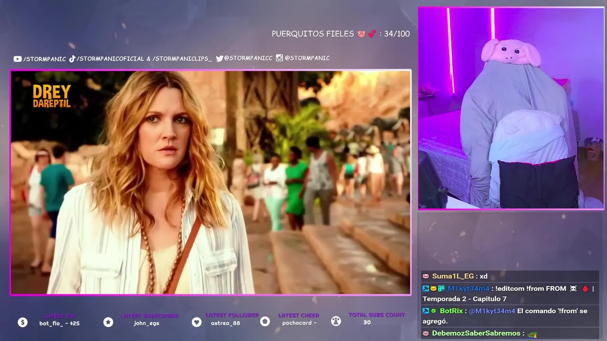
Task: Click the dollar coin Latest Tip icon
Action: point(22,323)
